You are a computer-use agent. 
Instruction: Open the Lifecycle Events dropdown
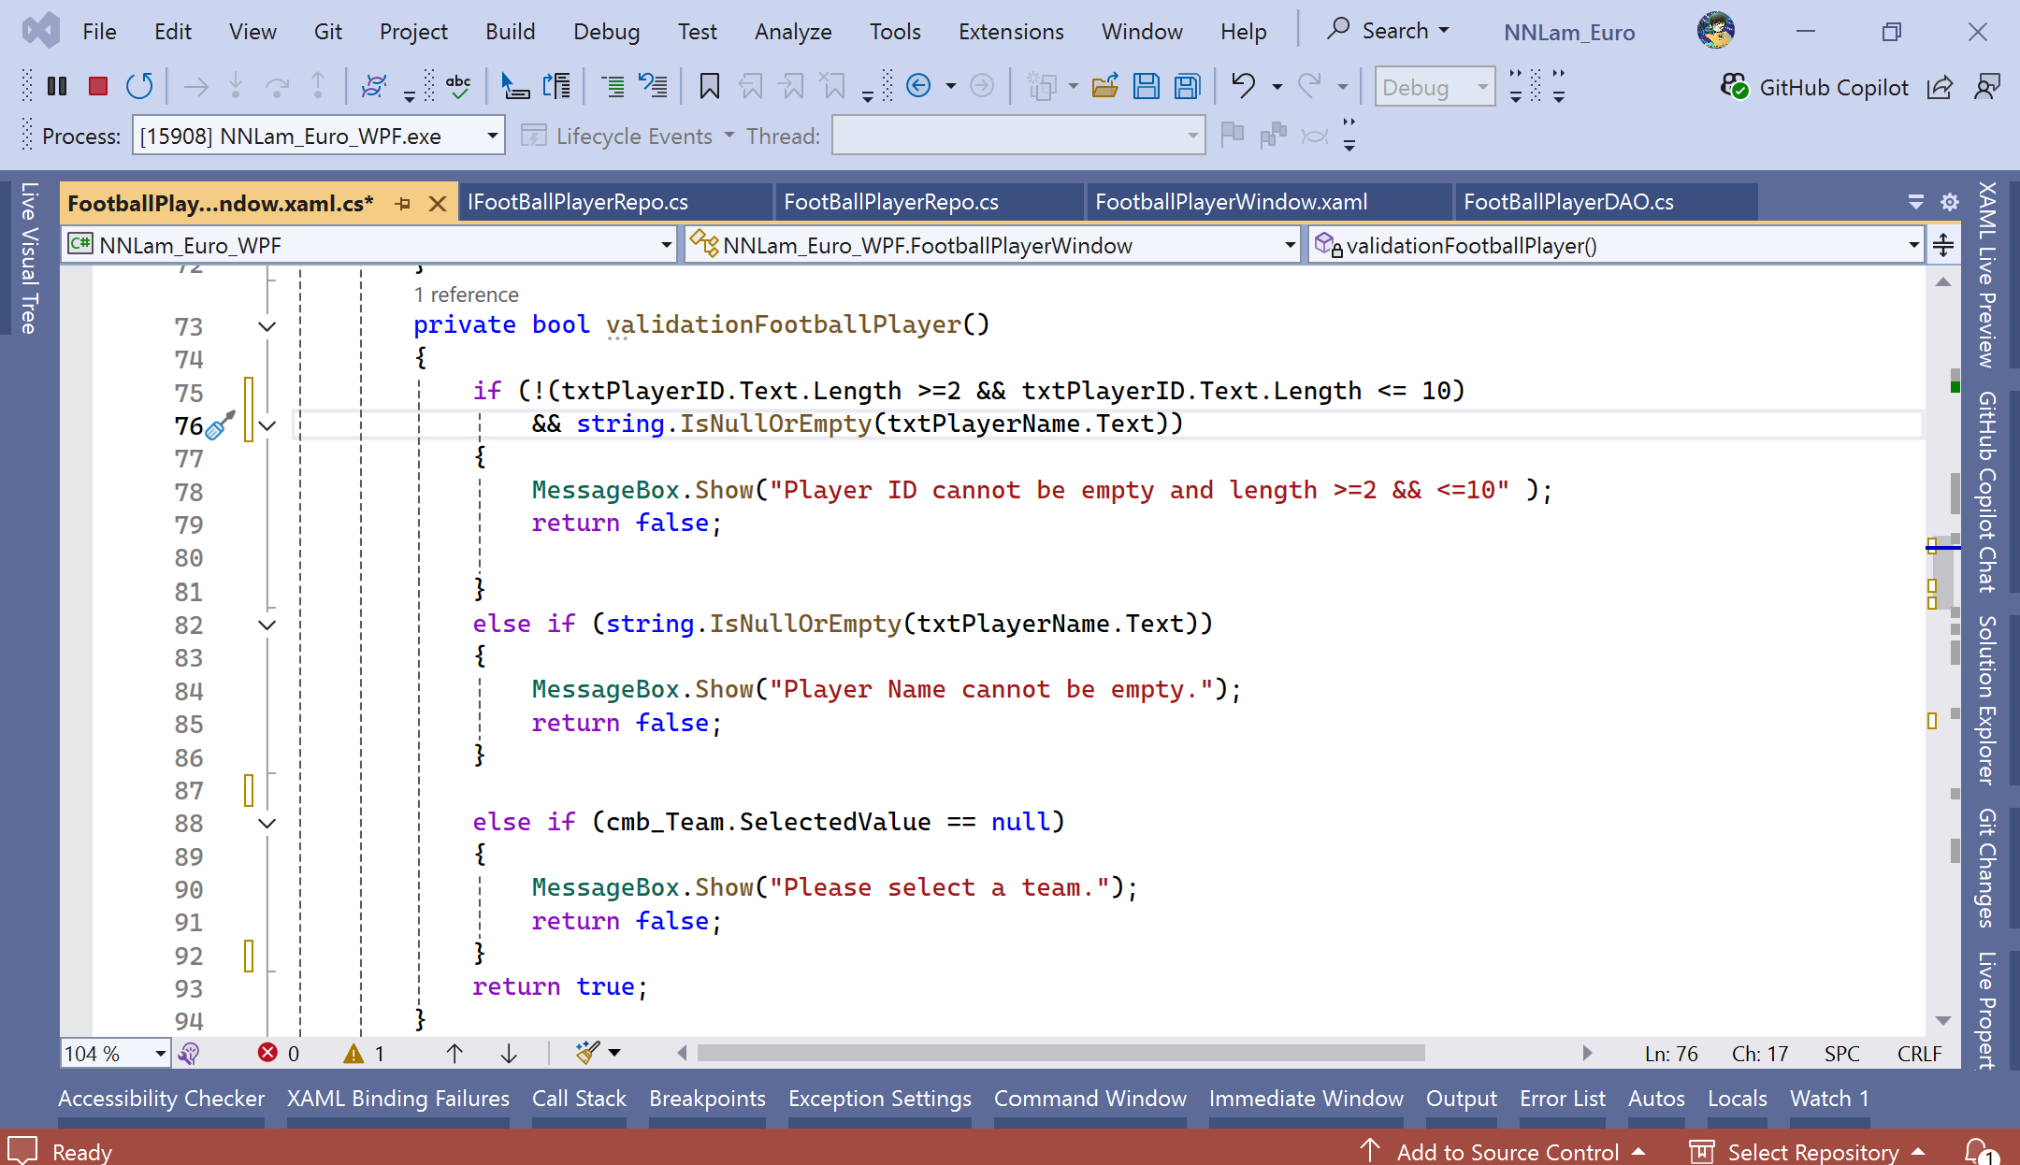click(x=627, y=137)
